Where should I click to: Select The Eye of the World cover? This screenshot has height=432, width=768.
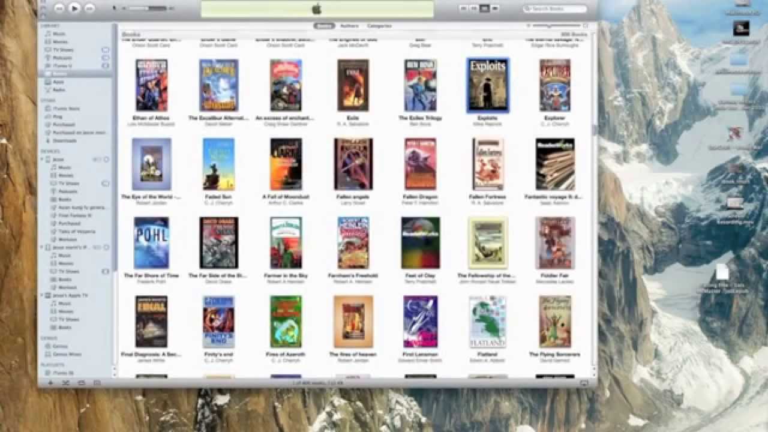(151, 164)
